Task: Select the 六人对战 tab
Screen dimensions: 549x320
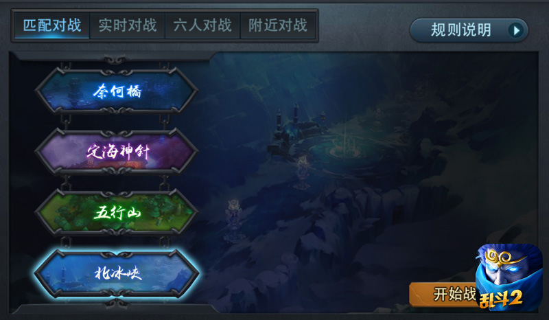Action: [202, 25]
